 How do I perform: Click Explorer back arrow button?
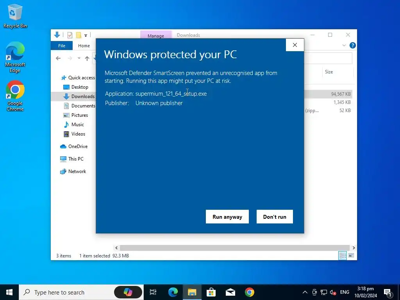coord(58,59)
